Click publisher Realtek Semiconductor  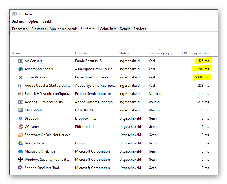point(93,94)
